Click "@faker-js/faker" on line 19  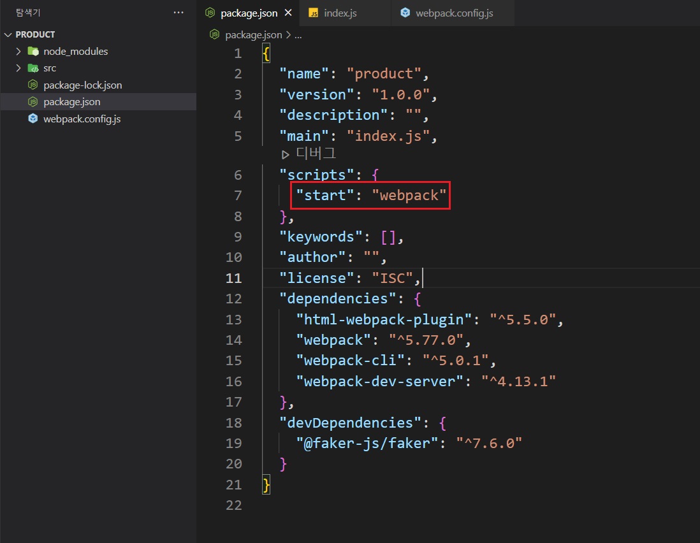pos(367,443)
